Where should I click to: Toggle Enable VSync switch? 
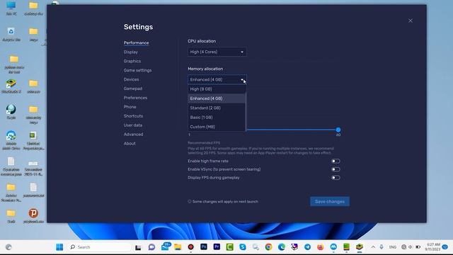[x=336, y=169]
